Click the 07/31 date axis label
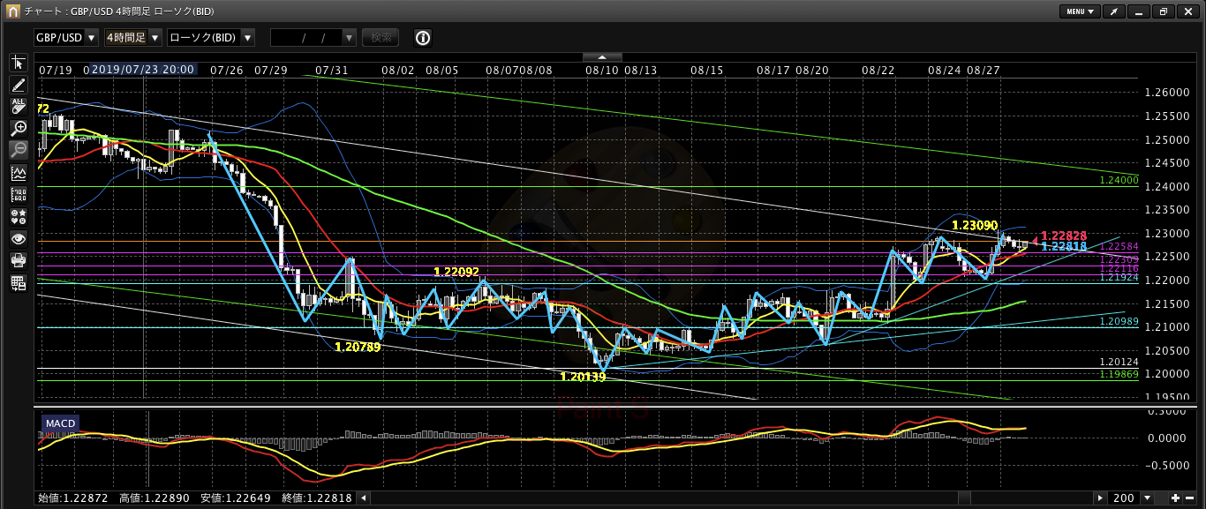 point(331,69)
